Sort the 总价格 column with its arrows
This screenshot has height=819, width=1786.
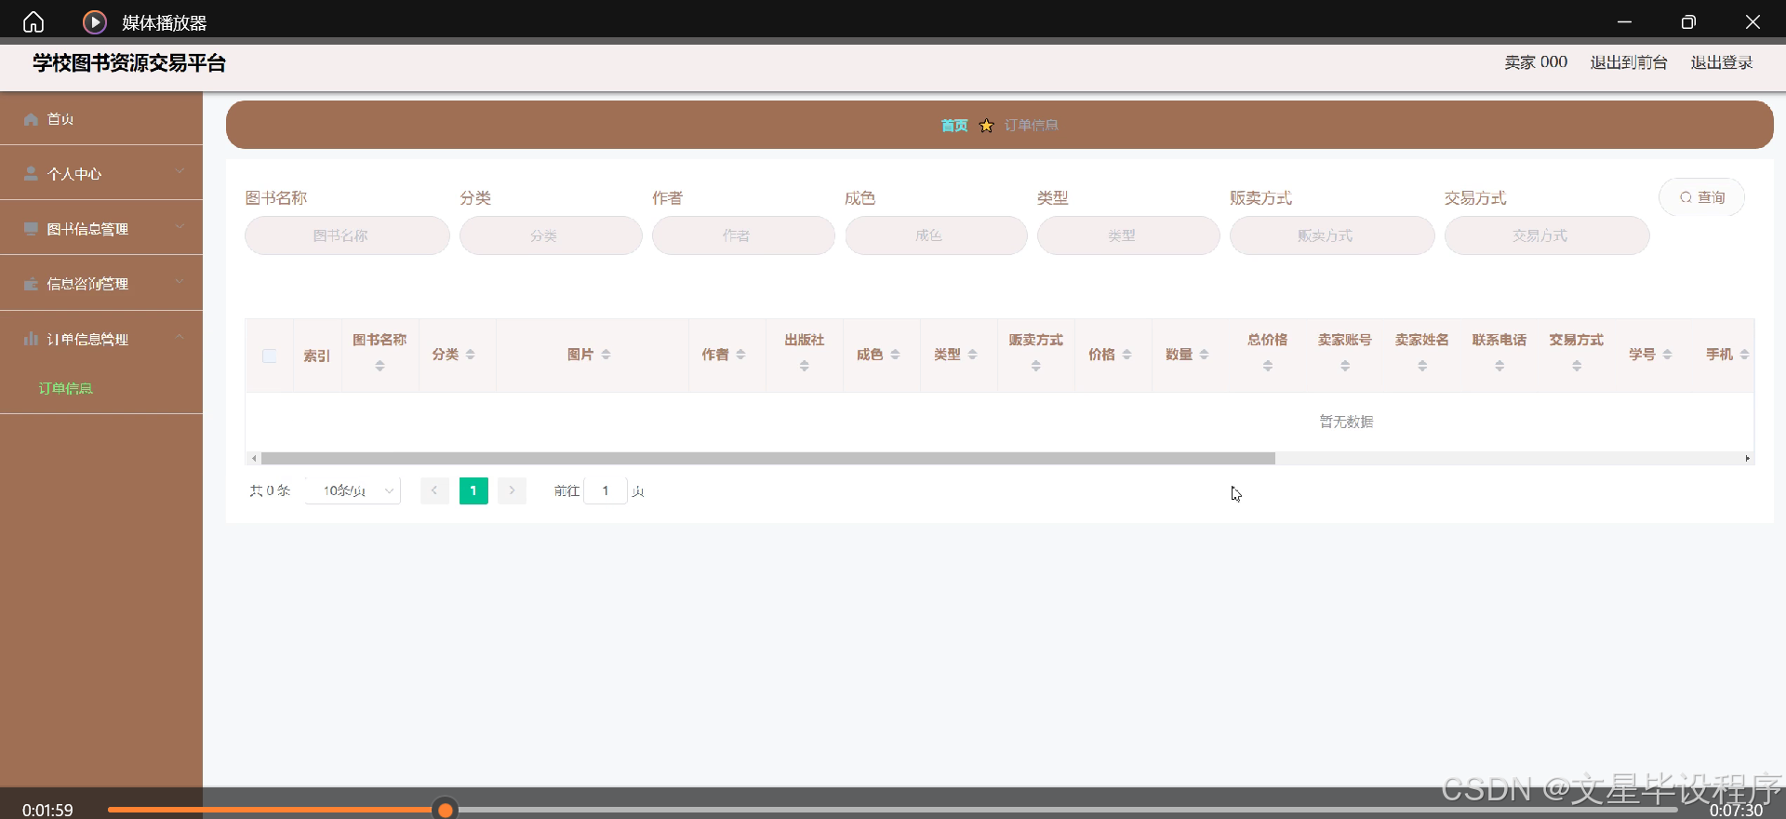1268,366
